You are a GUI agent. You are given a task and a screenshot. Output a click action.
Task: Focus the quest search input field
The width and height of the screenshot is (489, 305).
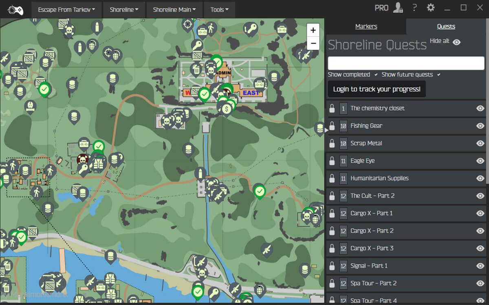pyautogui.click(x=406, y=63)
